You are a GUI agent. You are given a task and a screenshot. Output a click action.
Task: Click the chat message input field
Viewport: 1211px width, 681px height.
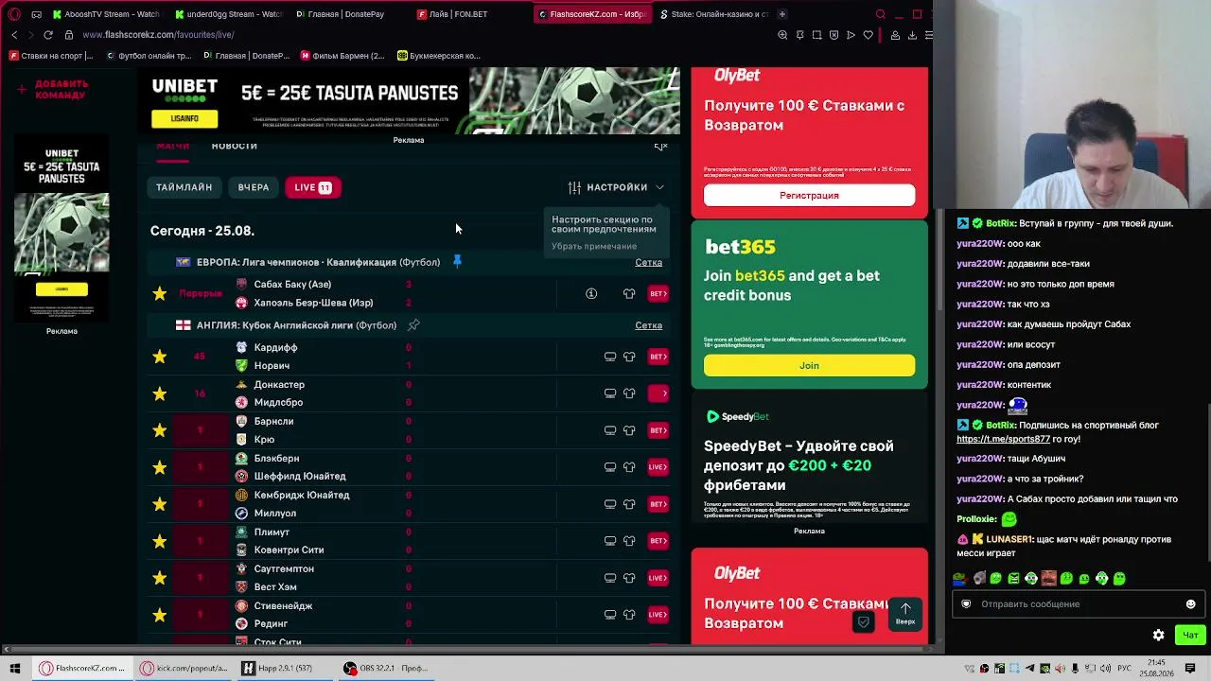coord(1078,604)
